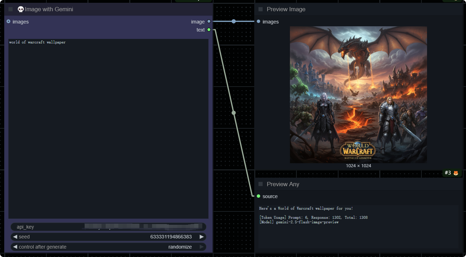Click the images input port on the Gemini node
The width and height of the screenshot is (466, 257).
(8, 21)
